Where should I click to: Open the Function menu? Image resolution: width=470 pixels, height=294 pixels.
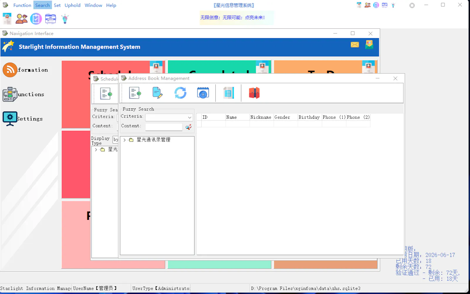click(22, 5)
